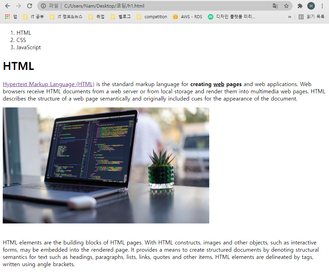Open the 디자인 플랫폼 미리 bookmark

point(231,17)
